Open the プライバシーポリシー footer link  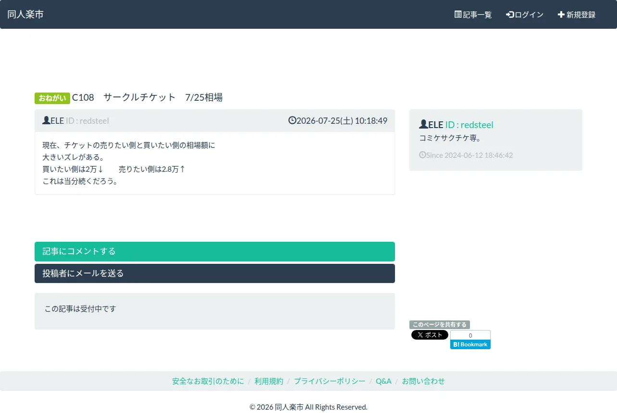(x=330, y=381)
